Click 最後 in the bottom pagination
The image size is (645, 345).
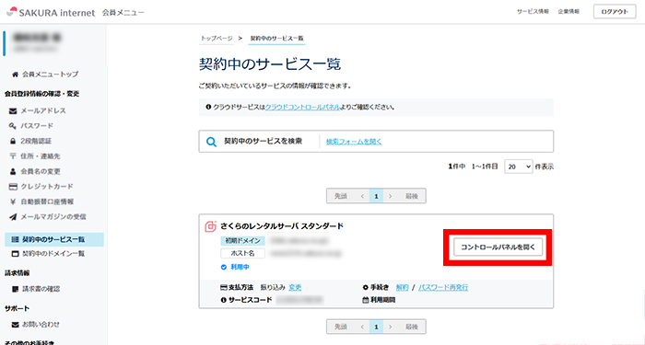[412, 327]
